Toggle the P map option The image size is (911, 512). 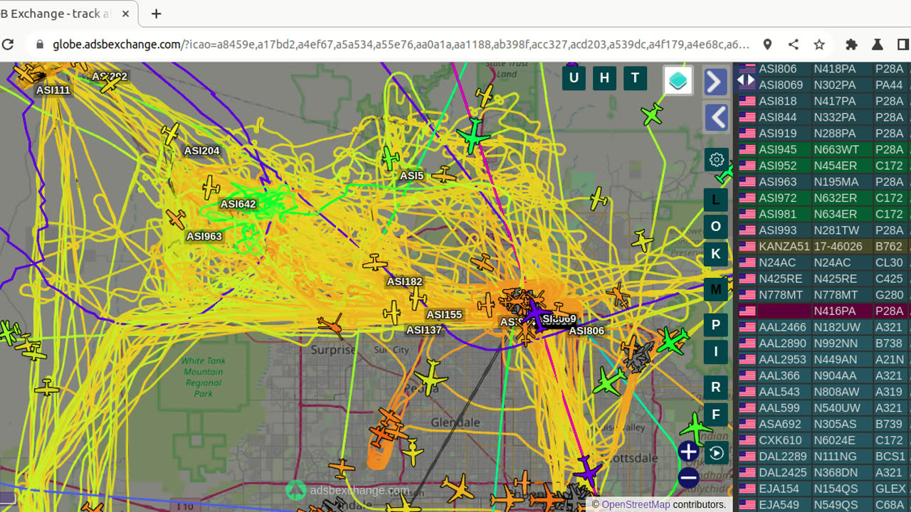click(716, 325)
